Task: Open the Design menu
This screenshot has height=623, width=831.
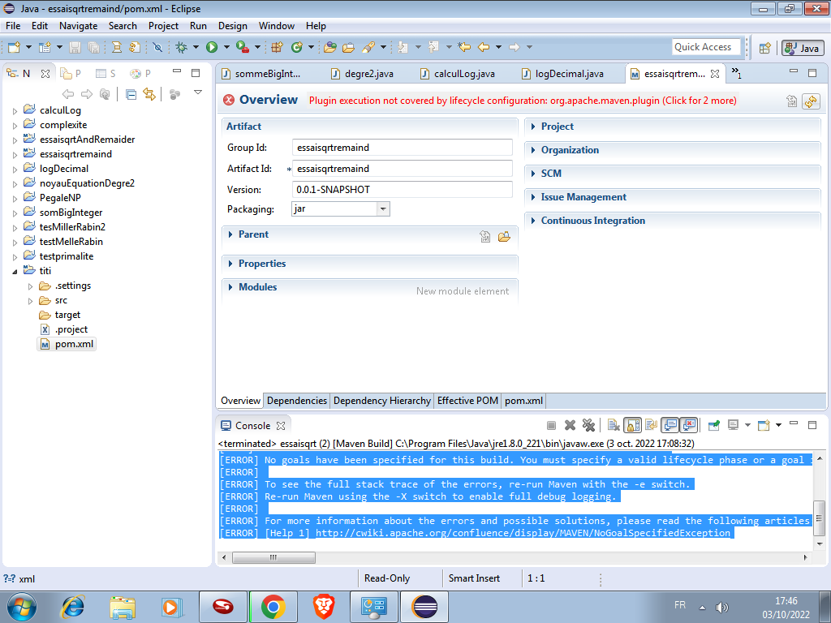Action: click(x=233, y=26)
